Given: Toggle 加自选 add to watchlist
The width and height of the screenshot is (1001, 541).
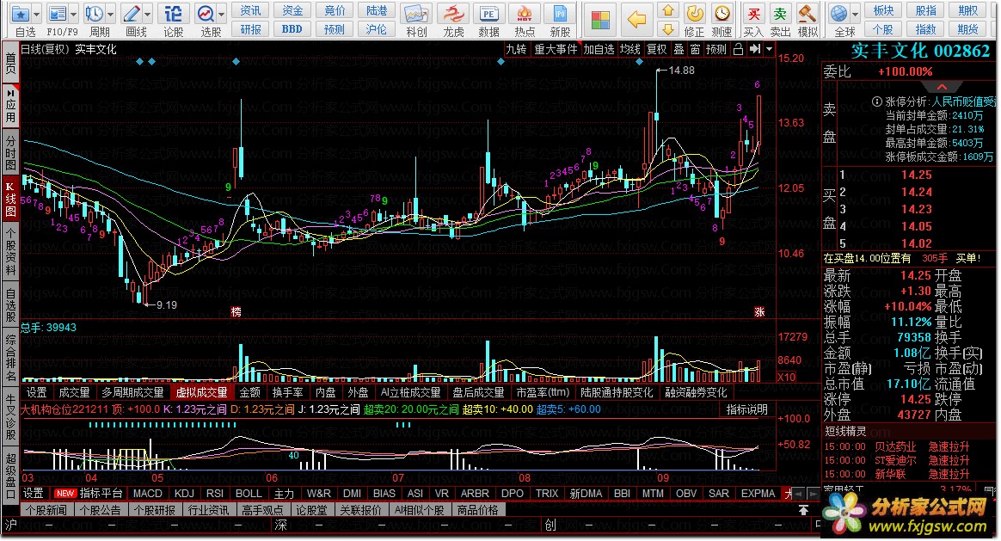Looking at the screenshot, I should (x=599, y=49).
